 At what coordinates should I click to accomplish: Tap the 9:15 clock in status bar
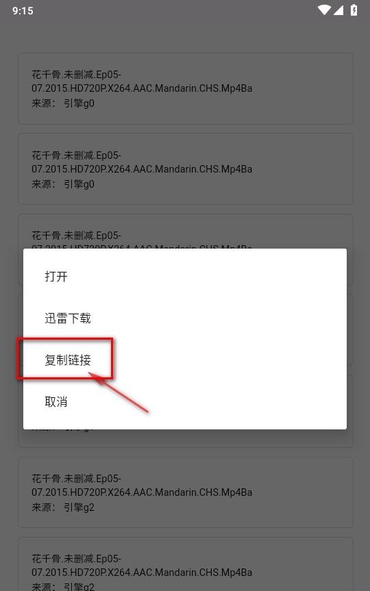[x=23, y=10]
